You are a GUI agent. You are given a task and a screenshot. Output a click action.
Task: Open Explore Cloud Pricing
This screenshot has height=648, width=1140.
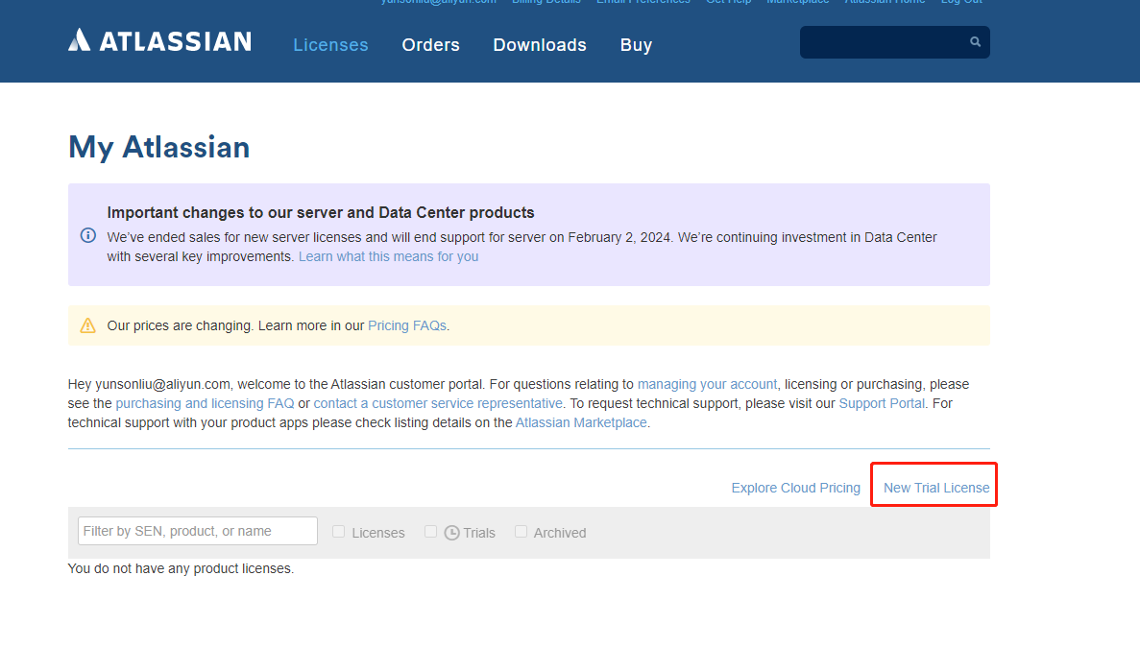tap(795, 487)
